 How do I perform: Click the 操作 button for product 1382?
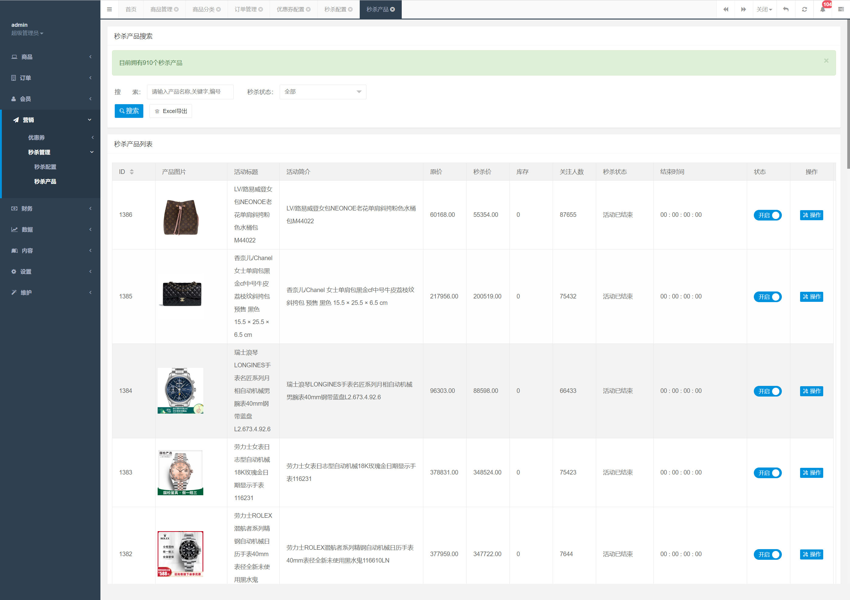[x=811, y=554]
